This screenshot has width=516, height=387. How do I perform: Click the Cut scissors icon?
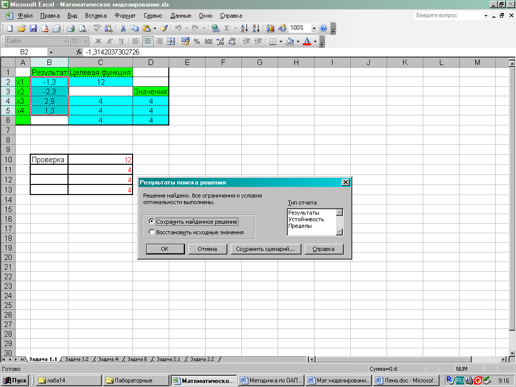(123, 28)
